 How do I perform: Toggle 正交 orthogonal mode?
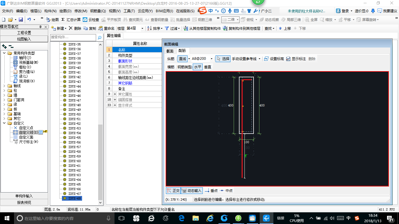pyautogui.click(x=173, y=190)
